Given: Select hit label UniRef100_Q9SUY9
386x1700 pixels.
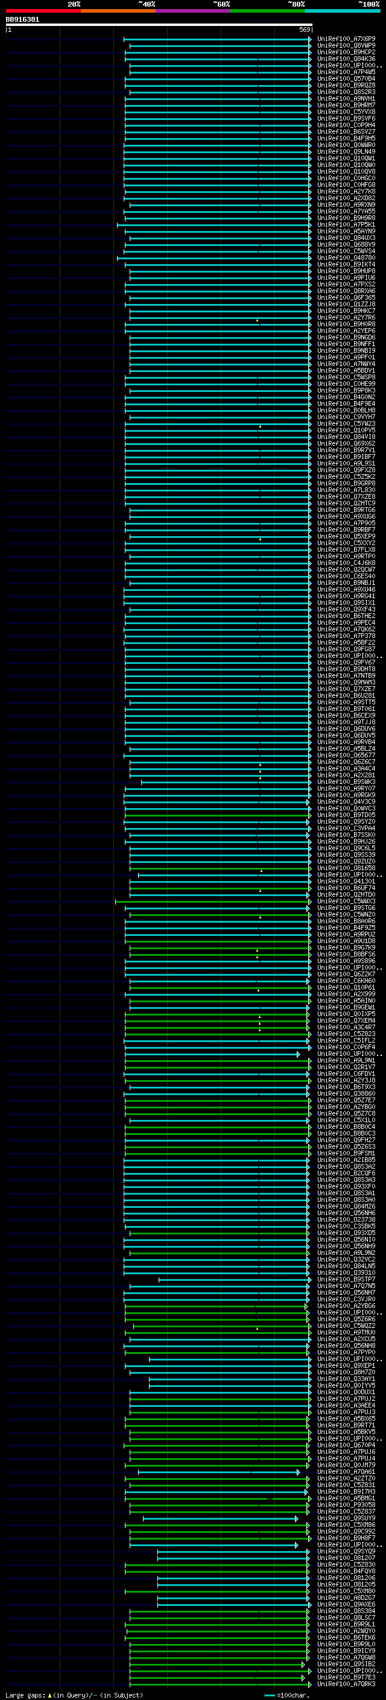Looking at the screenshot, I should [346, 1518].
